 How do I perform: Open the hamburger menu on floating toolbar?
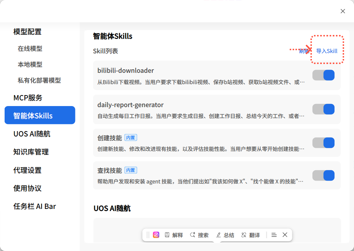point(274,235)
